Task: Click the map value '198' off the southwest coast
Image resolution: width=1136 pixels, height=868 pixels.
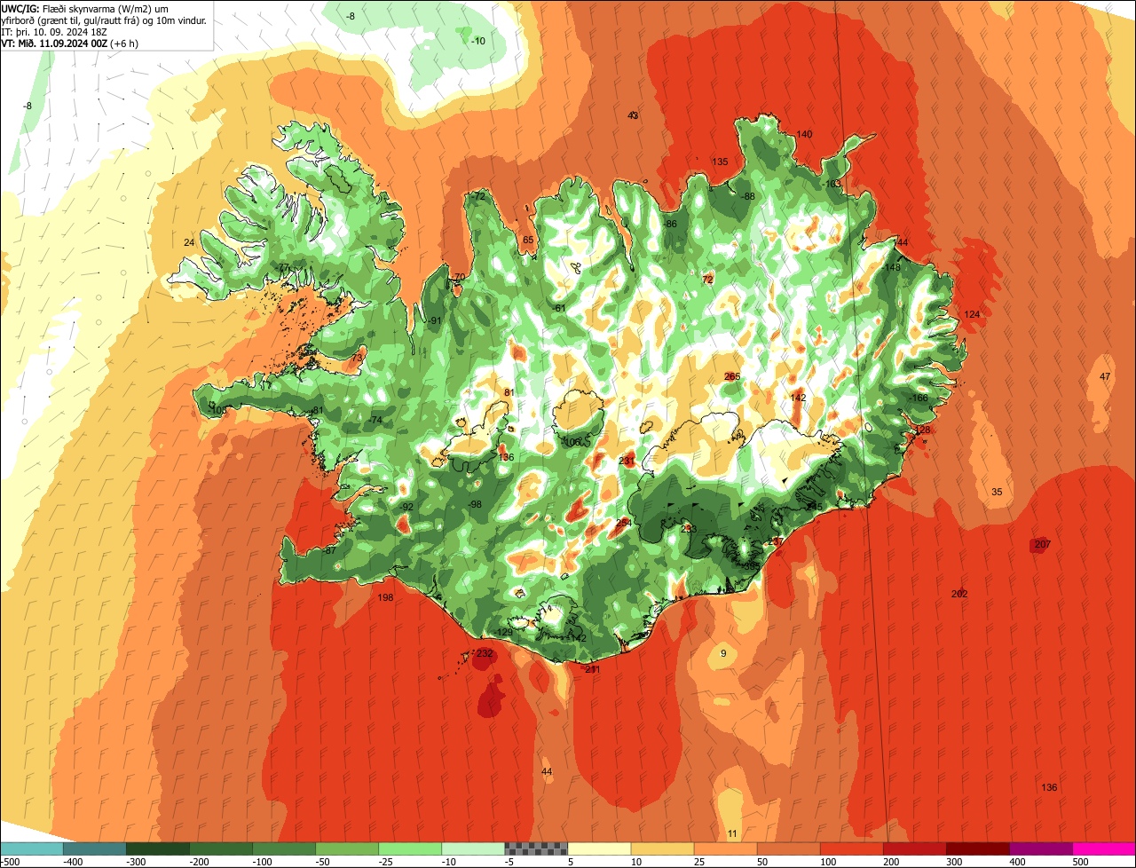Action: click(385, 597)
